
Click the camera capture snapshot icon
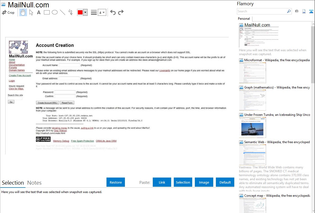(x=297, y=11)
